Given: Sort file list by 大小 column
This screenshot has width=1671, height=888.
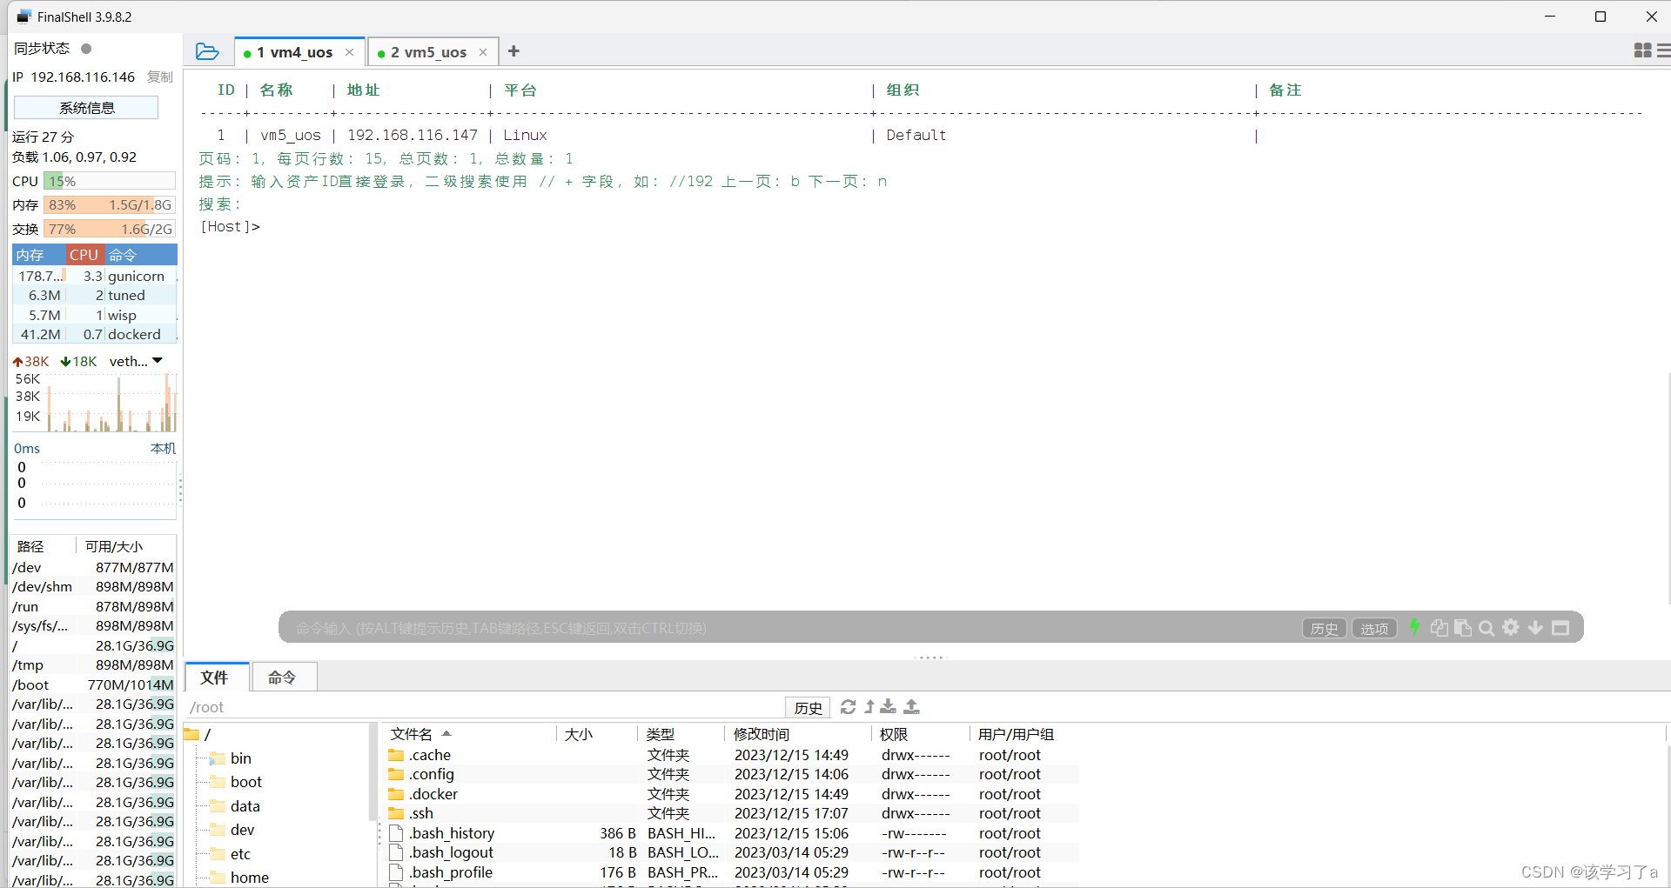Looking at the screenshot, I should coord(597,734).
